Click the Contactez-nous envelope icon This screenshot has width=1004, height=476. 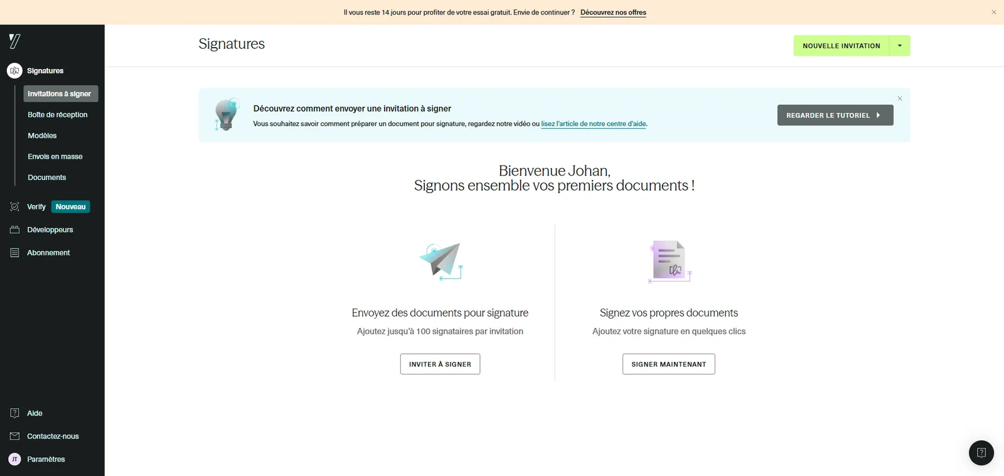pyautogui.click(x=14, y=436)
